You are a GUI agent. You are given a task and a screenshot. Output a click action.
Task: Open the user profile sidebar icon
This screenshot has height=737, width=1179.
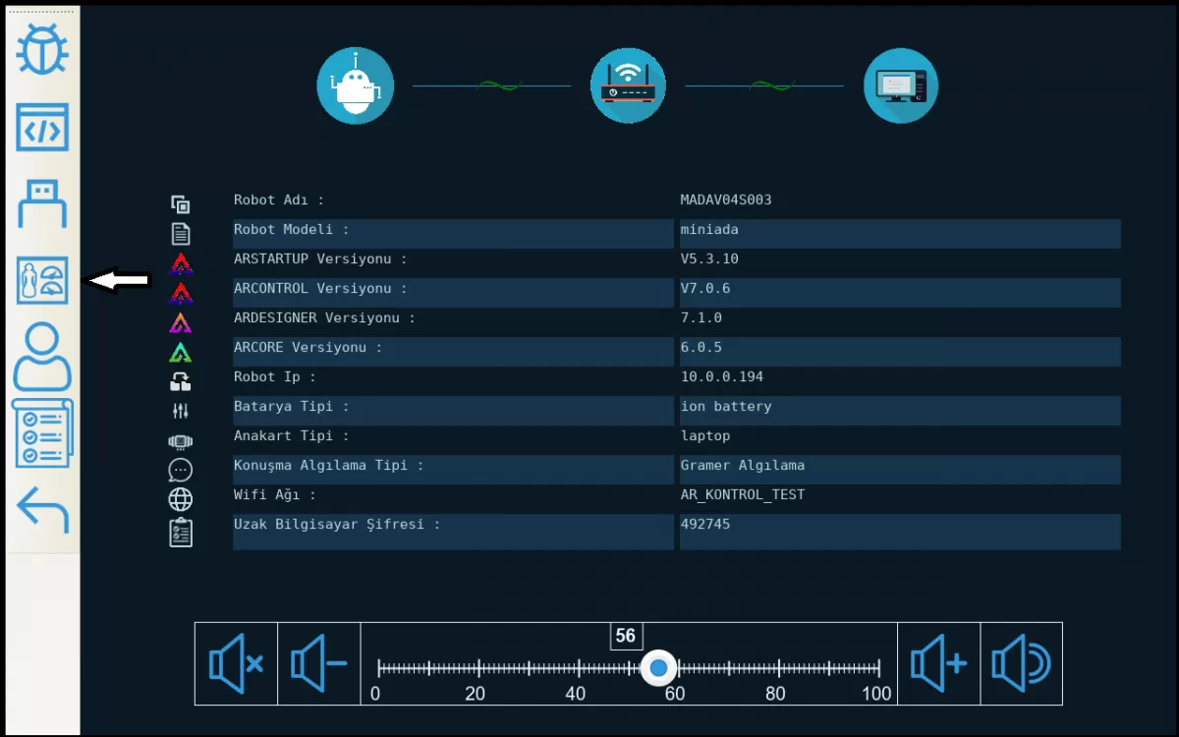coord(42,357)
